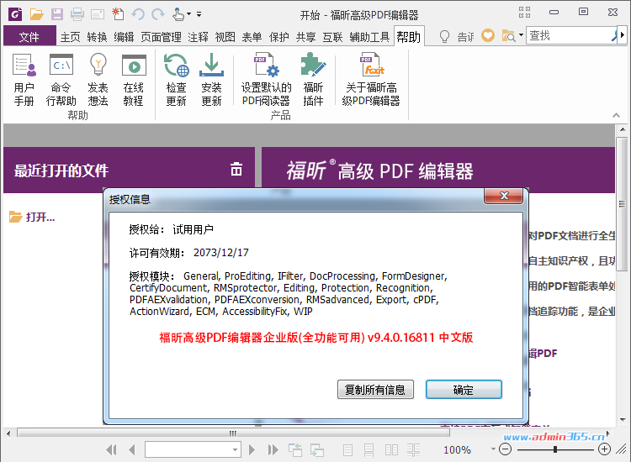Open the folder icon in quick access toolbar
Image resolution: width=631 pixels, height=462 pixels.
click(x=37, y=14)
